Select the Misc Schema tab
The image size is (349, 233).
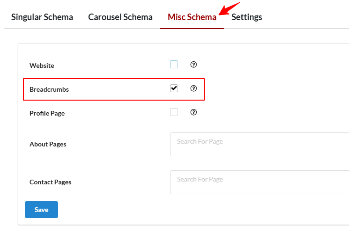[192, 17]
